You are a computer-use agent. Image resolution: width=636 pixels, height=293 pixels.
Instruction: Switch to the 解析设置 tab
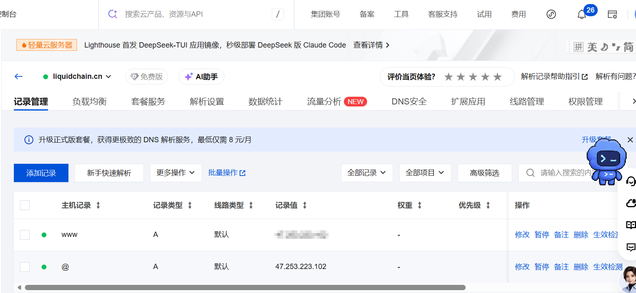207,101
